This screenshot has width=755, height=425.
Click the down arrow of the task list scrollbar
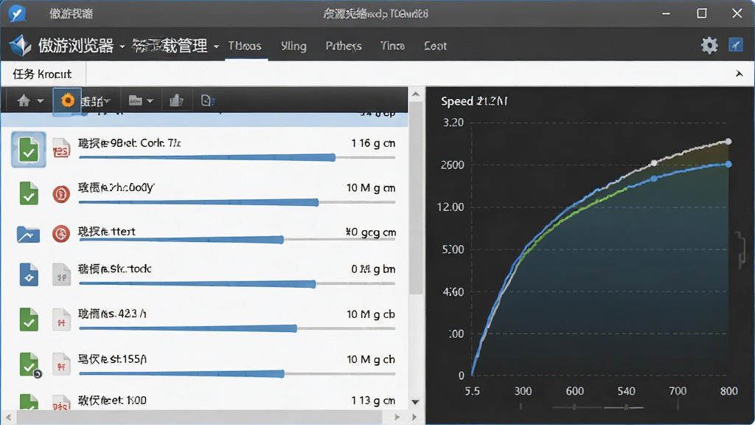[x=416, y=402]
